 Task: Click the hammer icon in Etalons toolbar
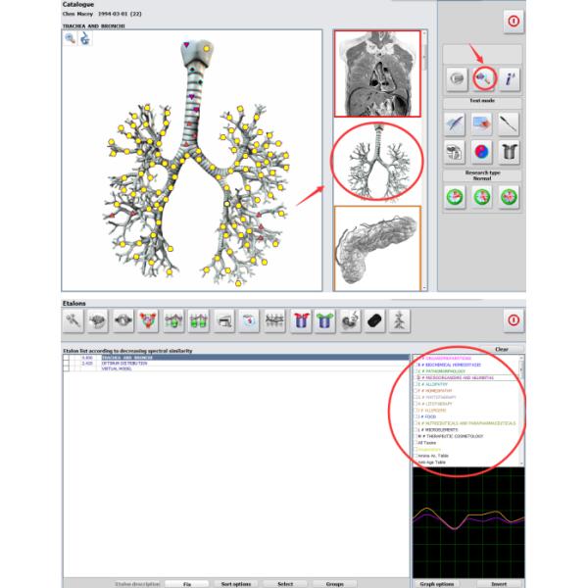click(x=73, y=319)
